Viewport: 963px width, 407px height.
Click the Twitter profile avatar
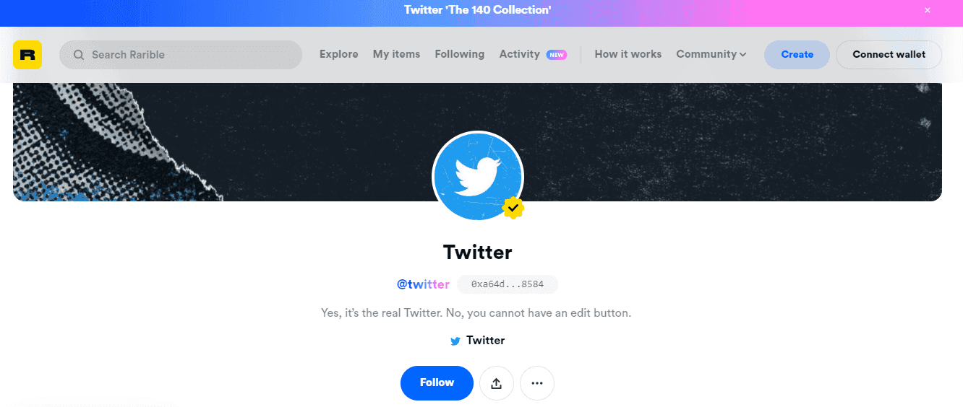[x=477, y=176]
